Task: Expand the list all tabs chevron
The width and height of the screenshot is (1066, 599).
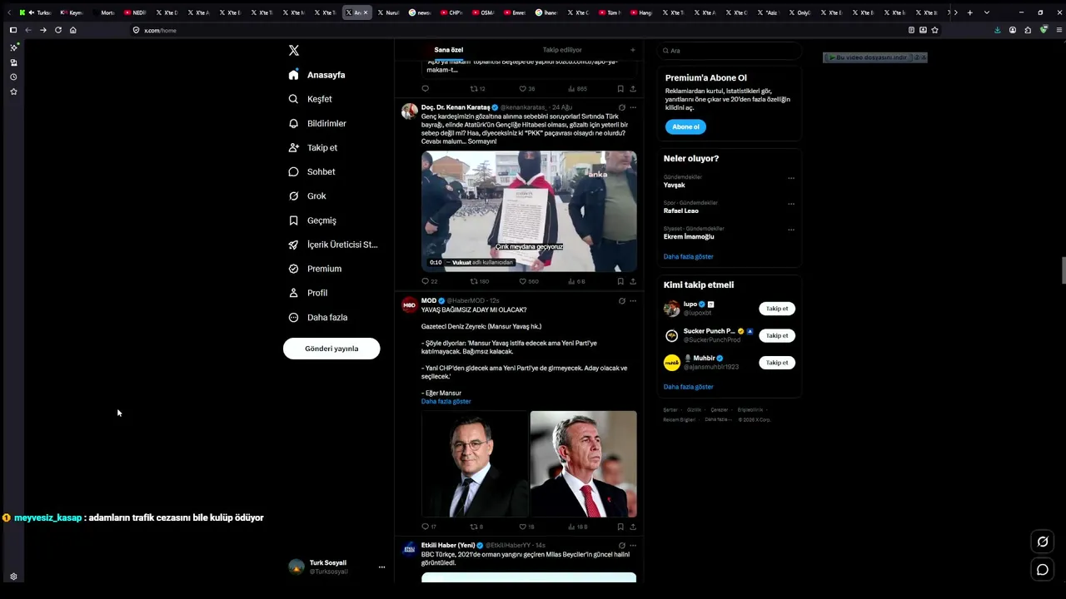Action: (x=987, y=12)
